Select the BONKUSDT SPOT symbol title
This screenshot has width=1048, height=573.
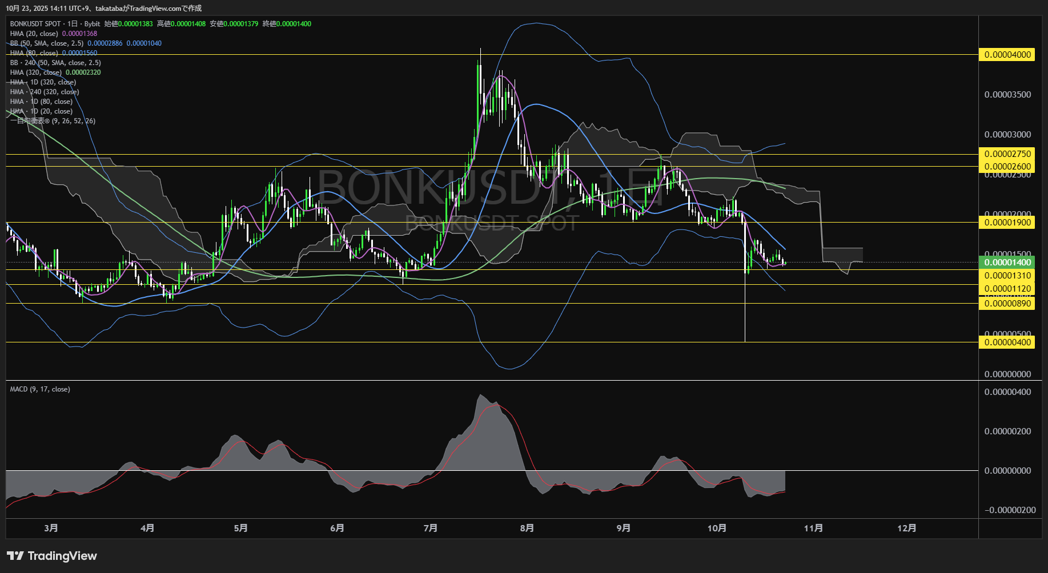[x=35, y=24]
